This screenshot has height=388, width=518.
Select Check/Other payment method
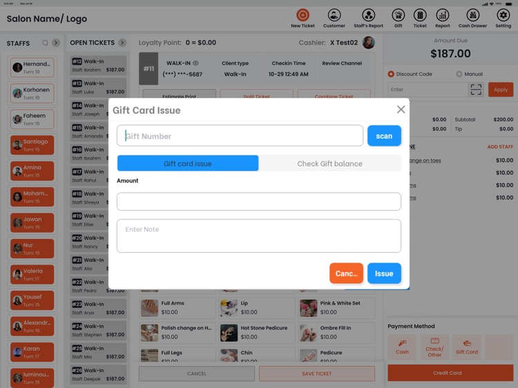434,347
